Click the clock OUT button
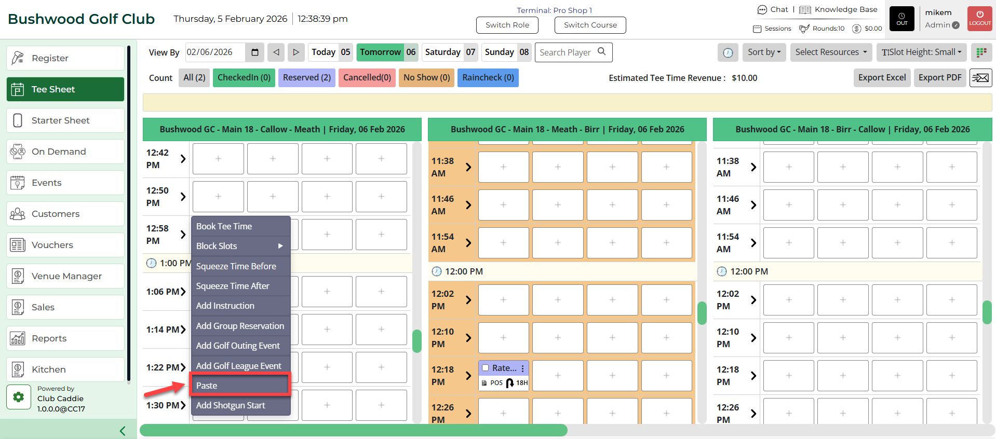This screenshot has height=439, width=996. (902, 19)
